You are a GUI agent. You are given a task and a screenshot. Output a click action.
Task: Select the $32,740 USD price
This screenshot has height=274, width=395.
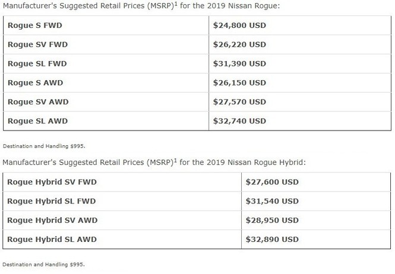point(239,121)
